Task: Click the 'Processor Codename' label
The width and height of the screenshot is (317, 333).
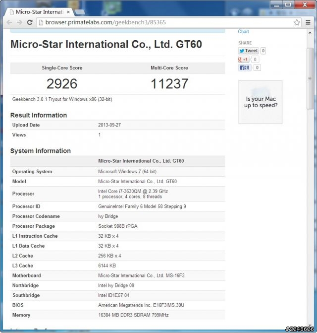Action: click(x=36, y=216)
